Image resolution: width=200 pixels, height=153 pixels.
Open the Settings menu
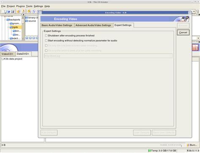38,6
